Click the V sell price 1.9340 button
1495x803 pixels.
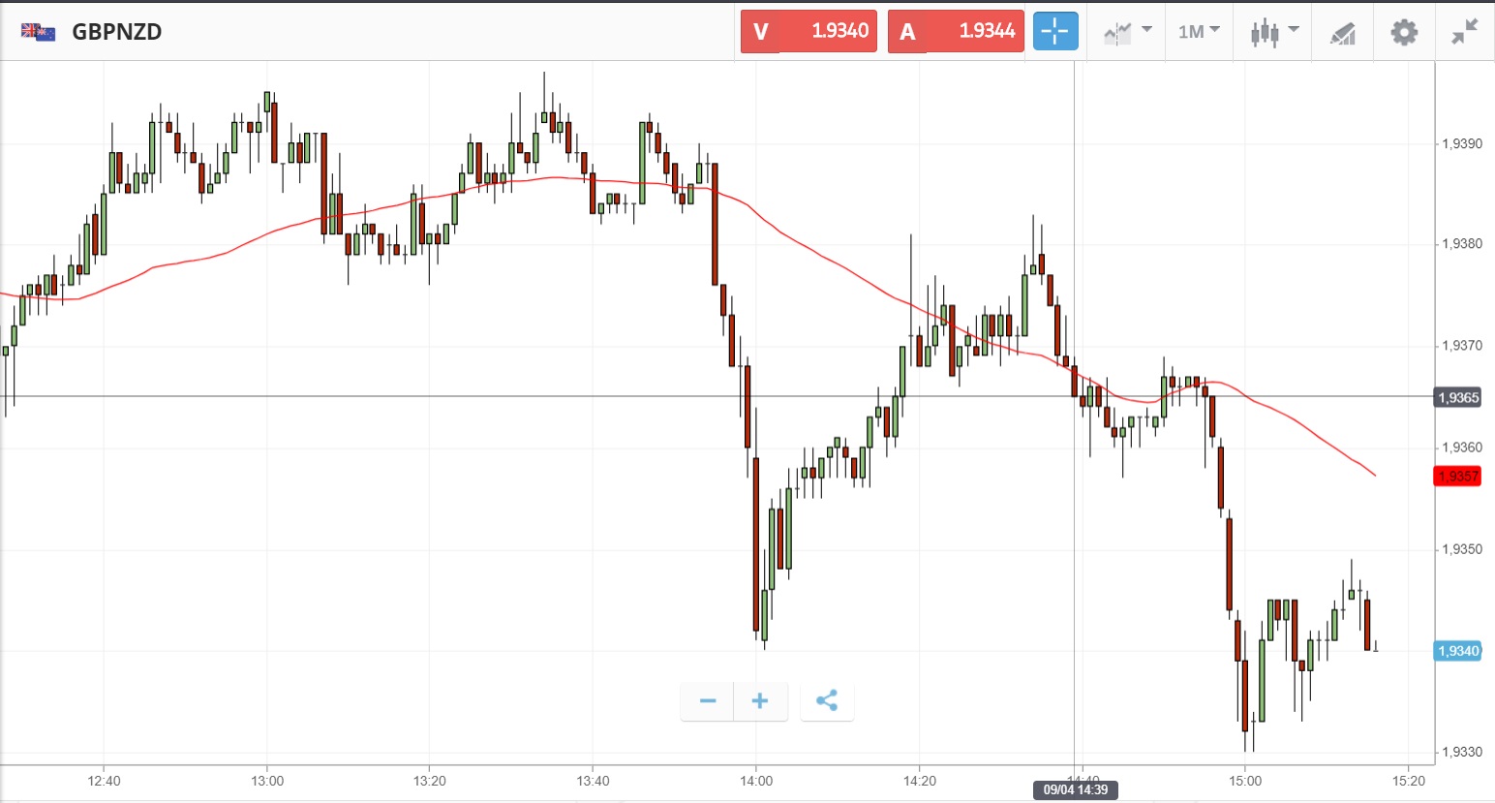809,32
